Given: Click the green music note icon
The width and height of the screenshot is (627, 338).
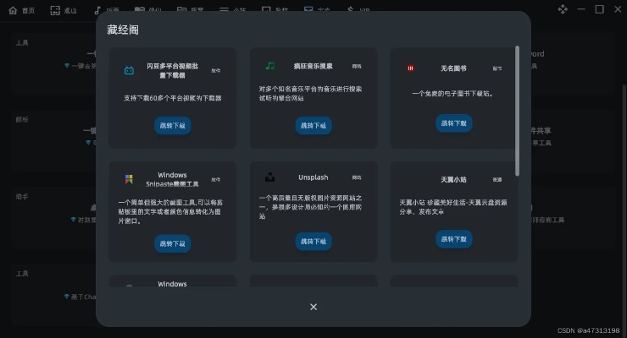Looking at the screenshot, I should tap(269, 66).
